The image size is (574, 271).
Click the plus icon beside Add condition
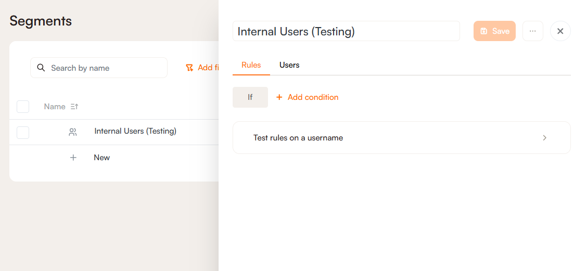[279, 97]
